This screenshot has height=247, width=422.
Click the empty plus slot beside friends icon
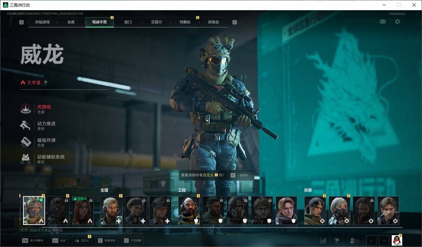(x=371, y=241)
